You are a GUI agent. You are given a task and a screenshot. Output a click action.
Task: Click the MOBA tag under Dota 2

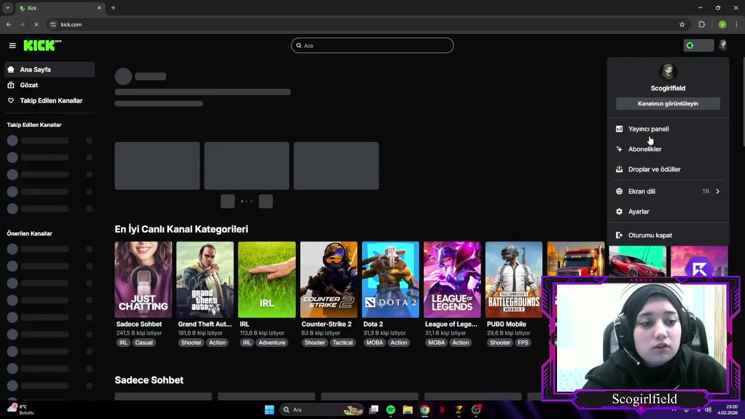tap(375, 343)
